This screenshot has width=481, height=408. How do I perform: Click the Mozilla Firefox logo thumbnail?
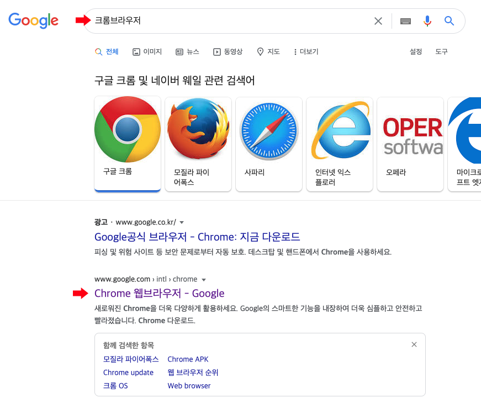[x=198, y=129]
